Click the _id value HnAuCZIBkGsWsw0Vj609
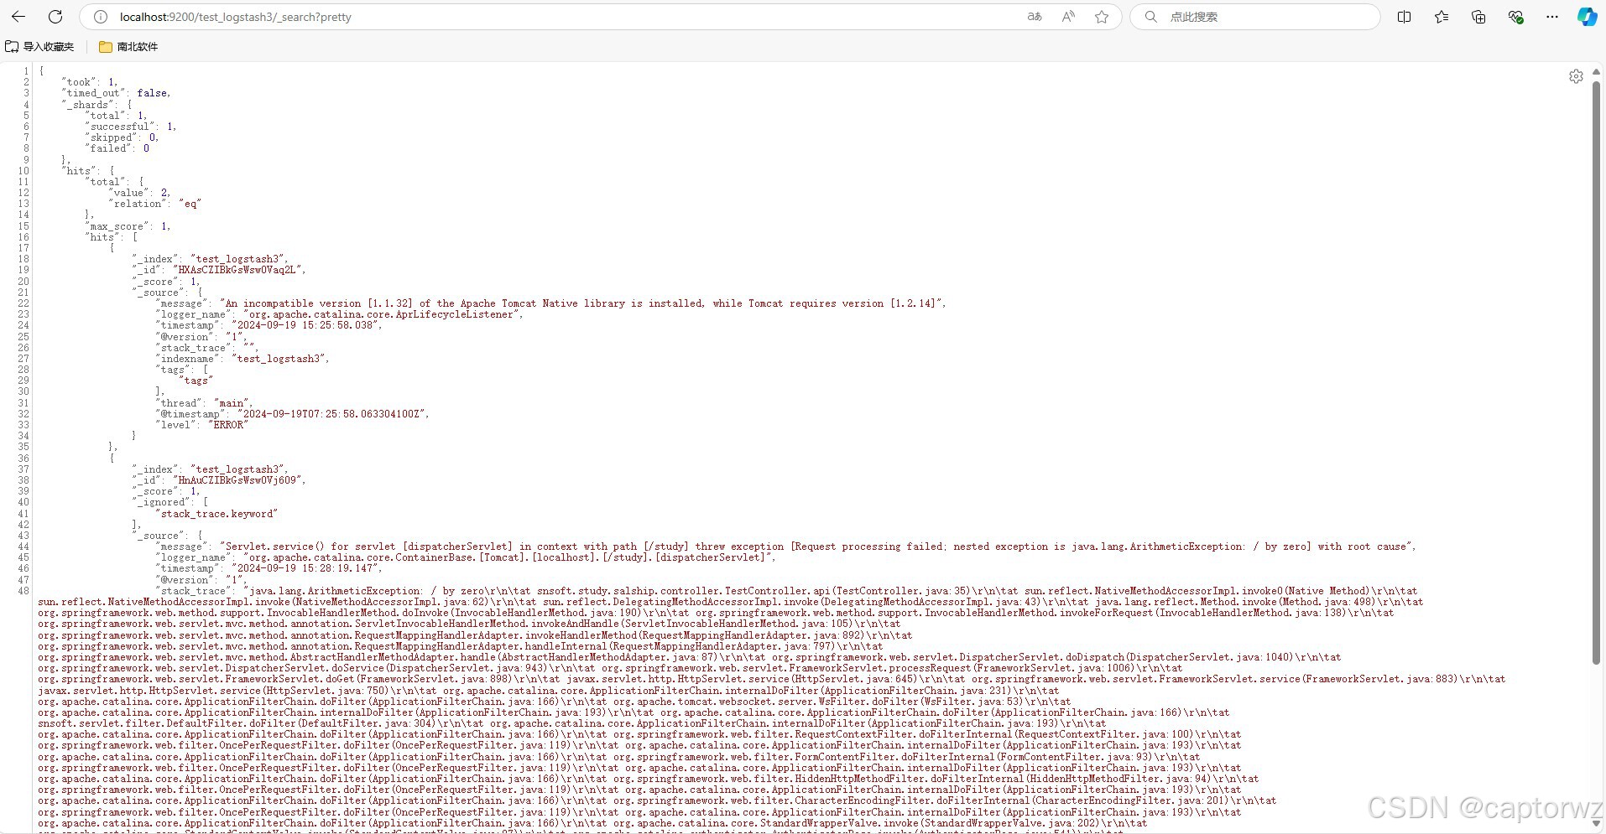The height and width of the screenshot is (834, 1606). pyautogui.click(x=237, y=480)
